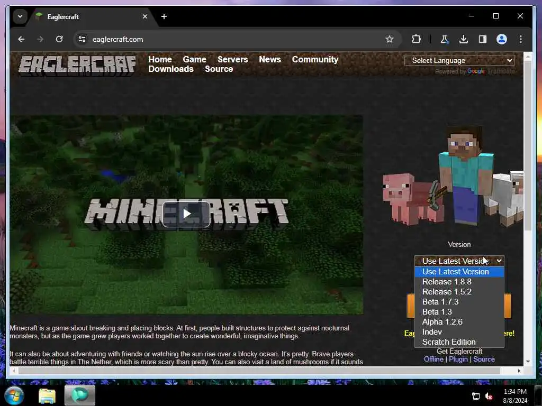Choose Use Latest Version option
The height and width of the screenshot is (406, 542).
pos(459,272)
